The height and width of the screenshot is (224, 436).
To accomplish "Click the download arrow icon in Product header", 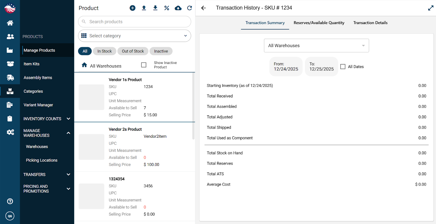I will click(x=155, y=8).
